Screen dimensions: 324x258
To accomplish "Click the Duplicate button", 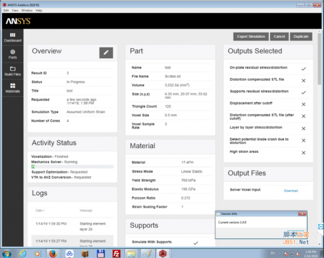I will pos(301,37).
